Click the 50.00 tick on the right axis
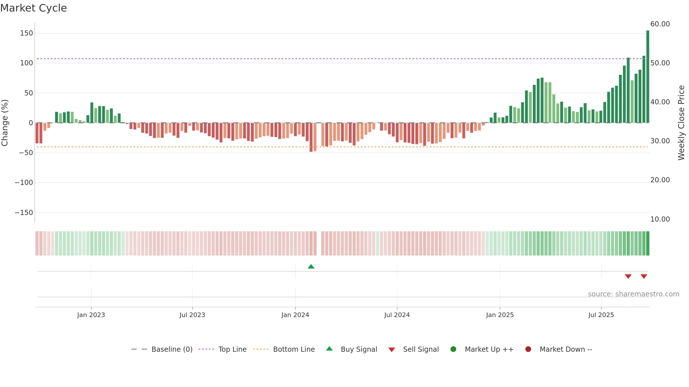This screenshot has width=689, height=387. pyautogui.click(x=660, y=63)
